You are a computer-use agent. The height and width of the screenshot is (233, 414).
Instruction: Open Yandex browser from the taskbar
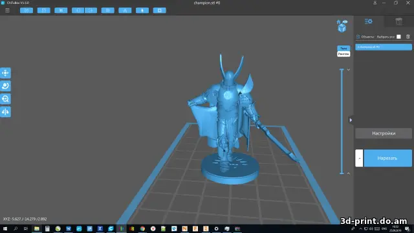point(153,228)
